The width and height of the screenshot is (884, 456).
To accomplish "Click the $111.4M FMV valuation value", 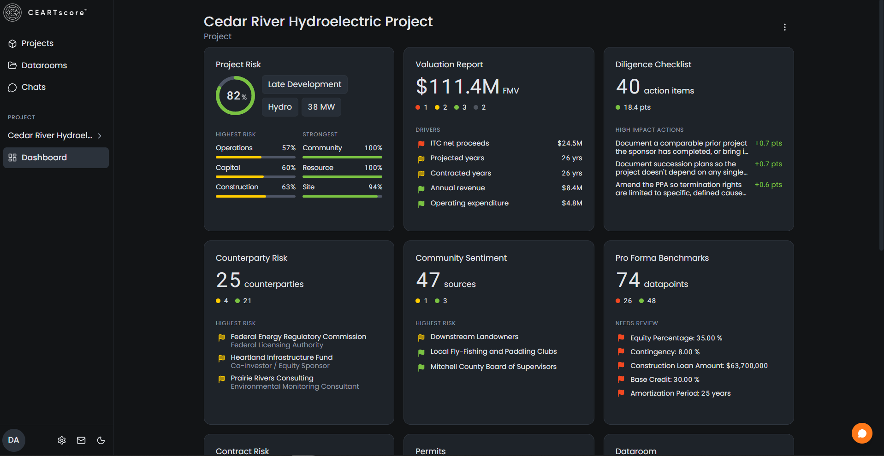I will [467, 87].
